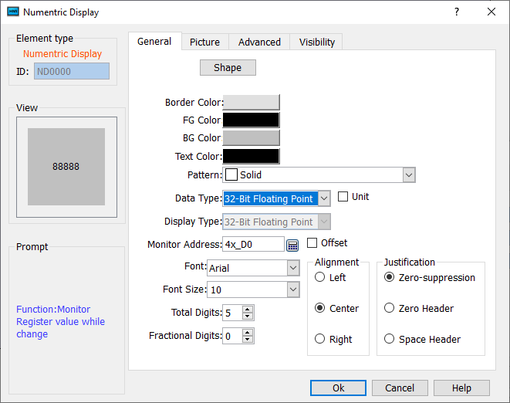Click the Shape button
This screenshot has width=510, height=403.
click(228, 68)
